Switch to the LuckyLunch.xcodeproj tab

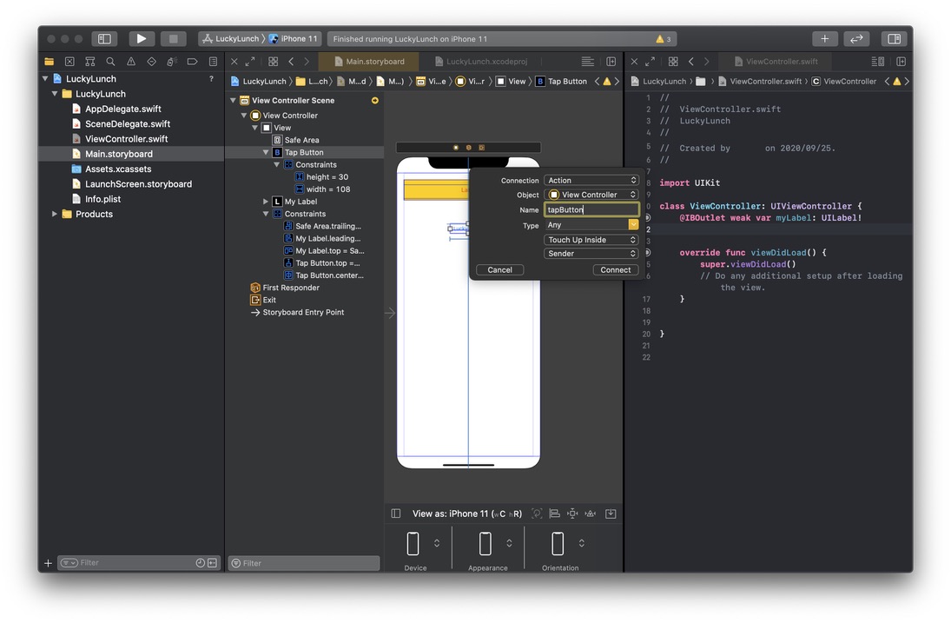[481, 62]
